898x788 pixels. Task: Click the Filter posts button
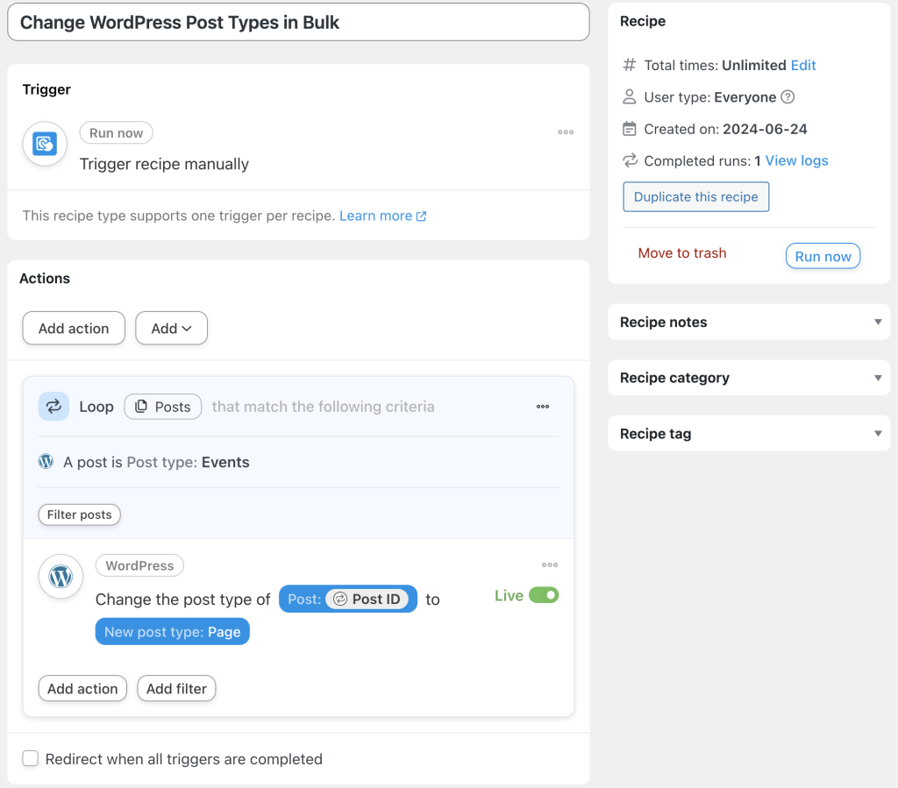pos(79,515)
